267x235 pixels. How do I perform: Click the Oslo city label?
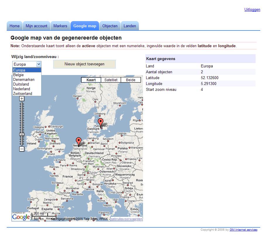[95, 99]
